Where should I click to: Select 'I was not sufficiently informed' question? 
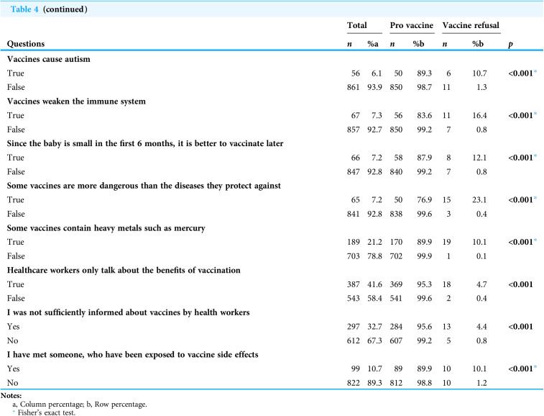(x=129, y=312)
